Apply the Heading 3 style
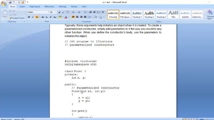214x120 pixels. (x=161, y=14)
